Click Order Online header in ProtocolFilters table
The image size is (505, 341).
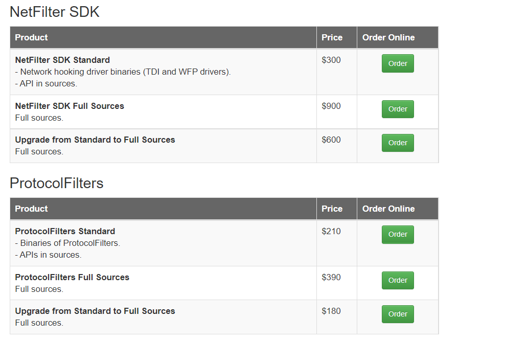pyautogui.click(x=388, y=209)
